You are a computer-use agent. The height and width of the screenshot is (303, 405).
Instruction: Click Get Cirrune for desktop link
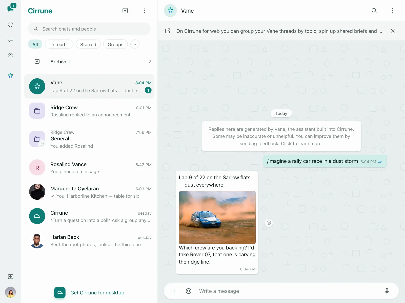97,293
